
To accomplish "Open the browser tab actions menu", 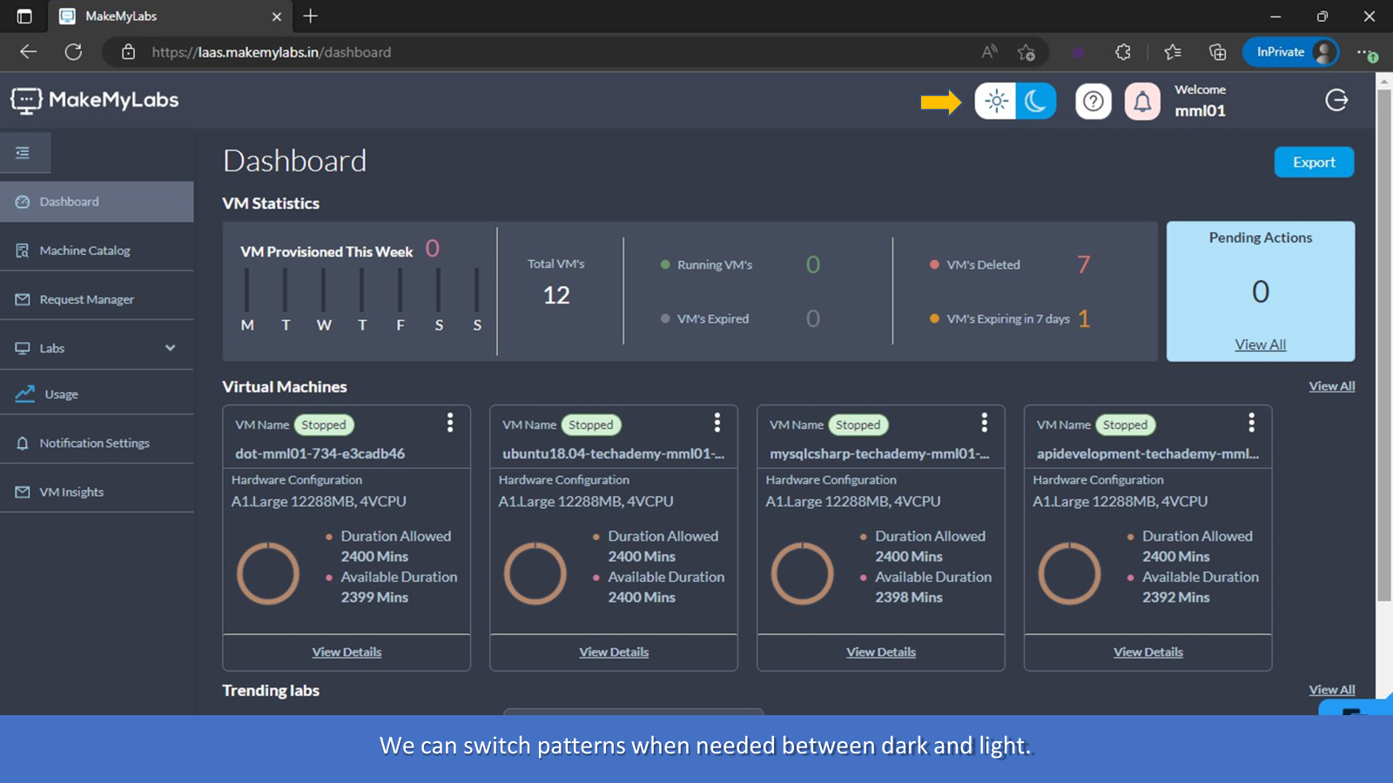I will [x=24, y=16].
